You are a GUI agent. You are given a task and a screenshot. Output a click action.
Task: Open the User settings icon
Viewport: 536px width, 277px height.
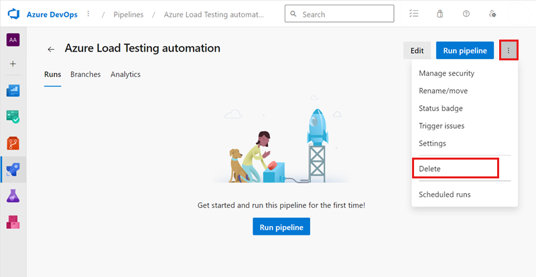point(492,13)
